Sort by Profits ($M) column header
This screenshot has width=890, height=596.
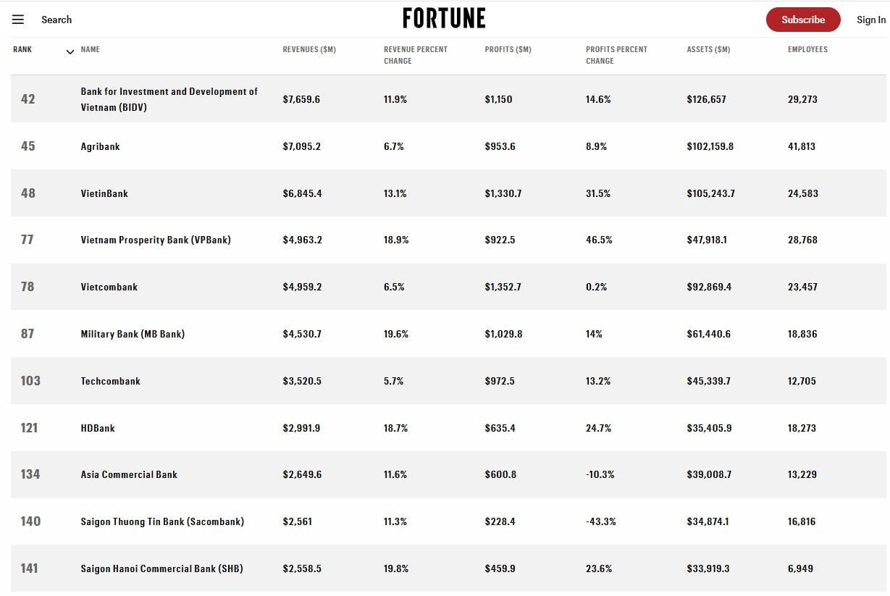pos(508,49)
